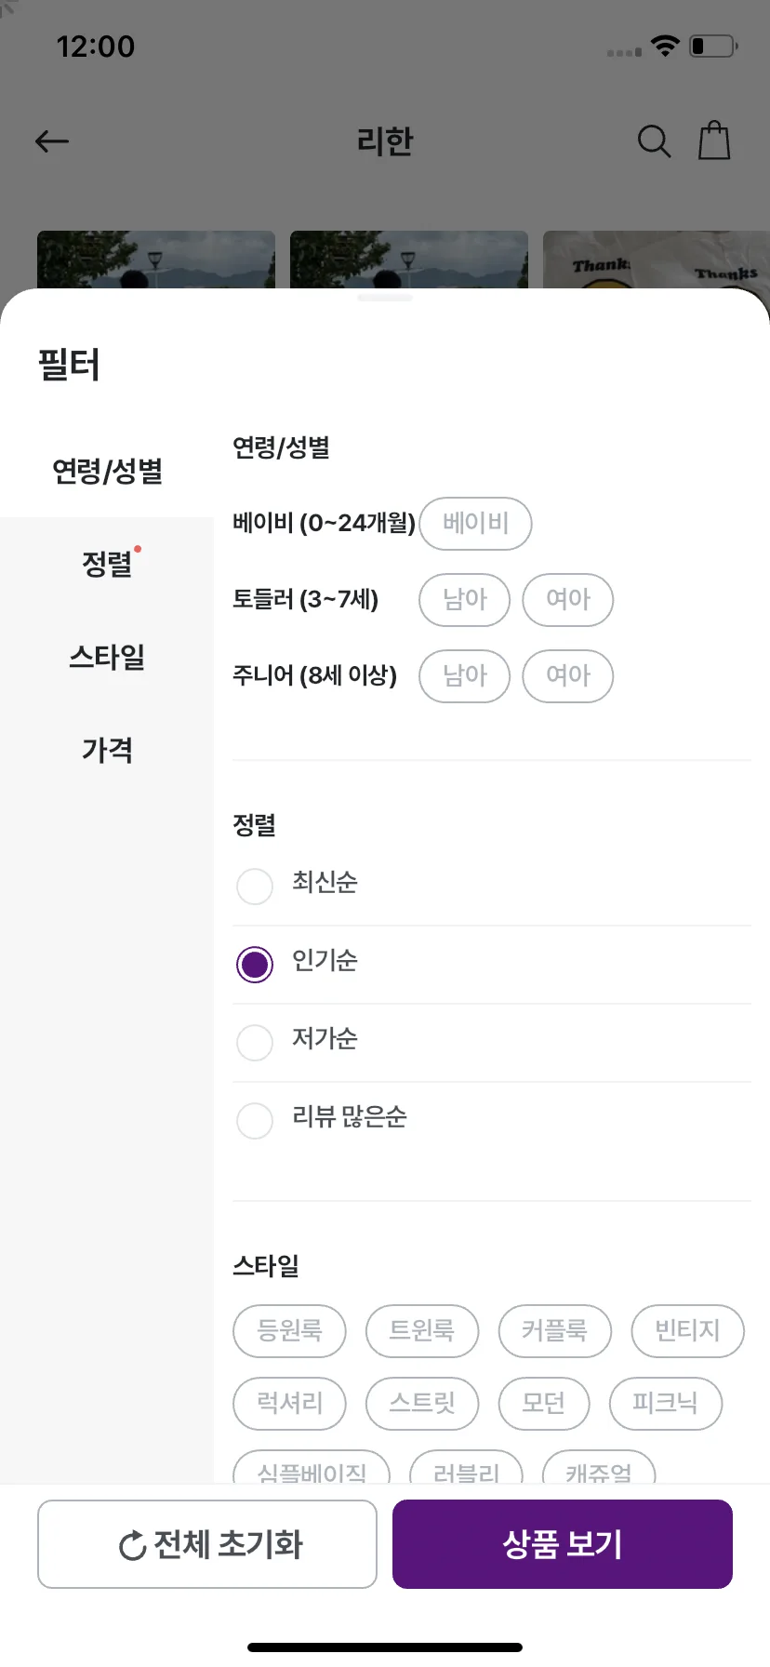Toggle 남아 chip for 토들러
This screenshot has height=1667, width=770.
[x=465, y=600]
